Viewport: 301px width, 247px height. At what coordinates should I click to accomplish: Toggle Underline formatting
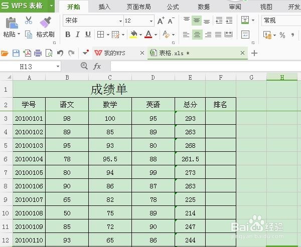(88, 35)
